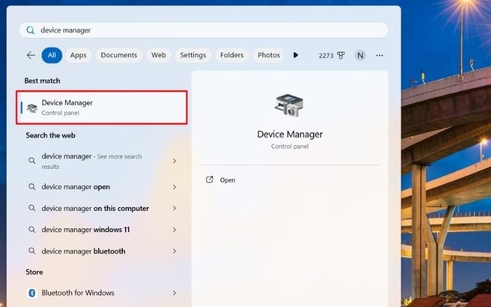The height and width of the screenshot is (307, 491).
Task: Show more filters with the play arrow
Action: point(295,55)
